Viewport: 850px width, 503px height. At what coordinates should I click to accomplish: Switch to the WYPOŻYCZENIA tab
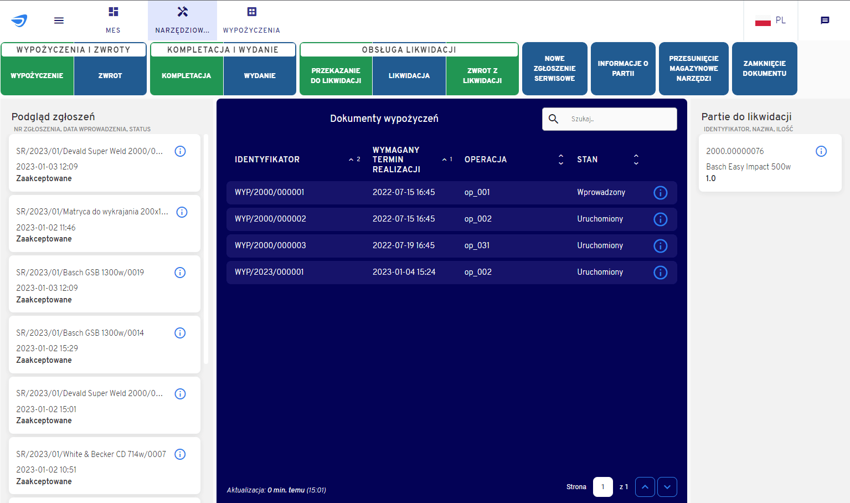[252, 20]
